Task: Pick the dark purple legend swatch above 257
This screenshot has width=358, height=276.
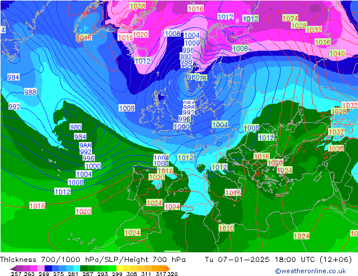Action: pos(19,268)
